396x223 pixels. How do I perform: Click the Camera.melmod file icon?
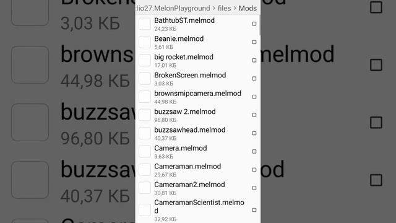145,151
